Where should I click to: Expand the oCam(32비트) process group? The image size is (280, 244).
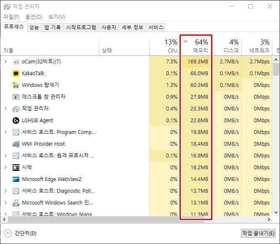[5, 62]
